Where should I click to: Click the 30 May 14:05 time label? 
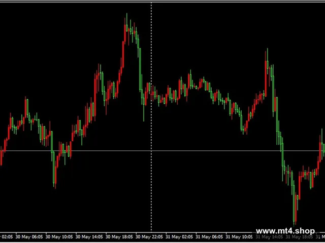pyautogui.click(x=89, y=237)
